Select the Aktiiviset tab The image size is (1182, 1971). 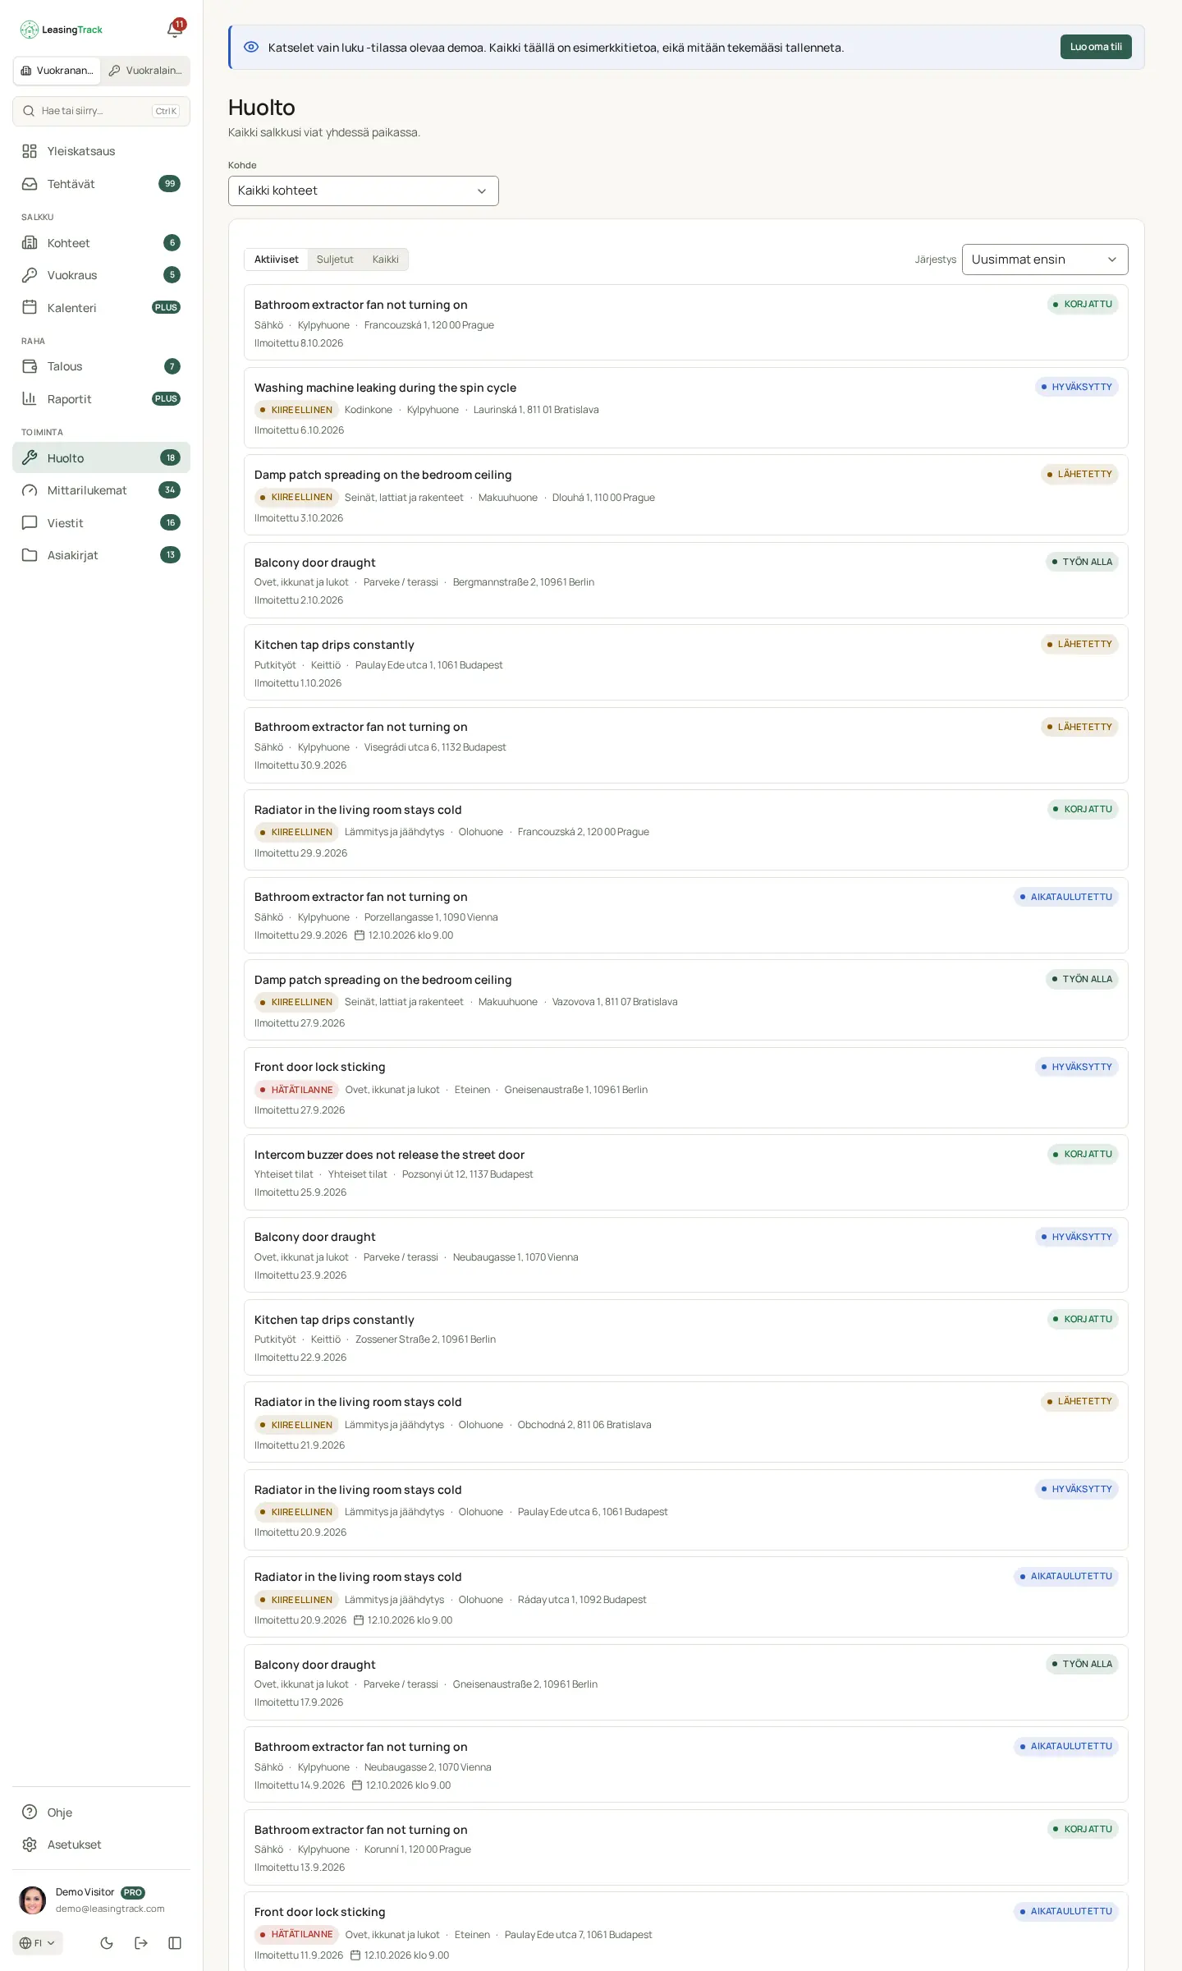[277, 260]
